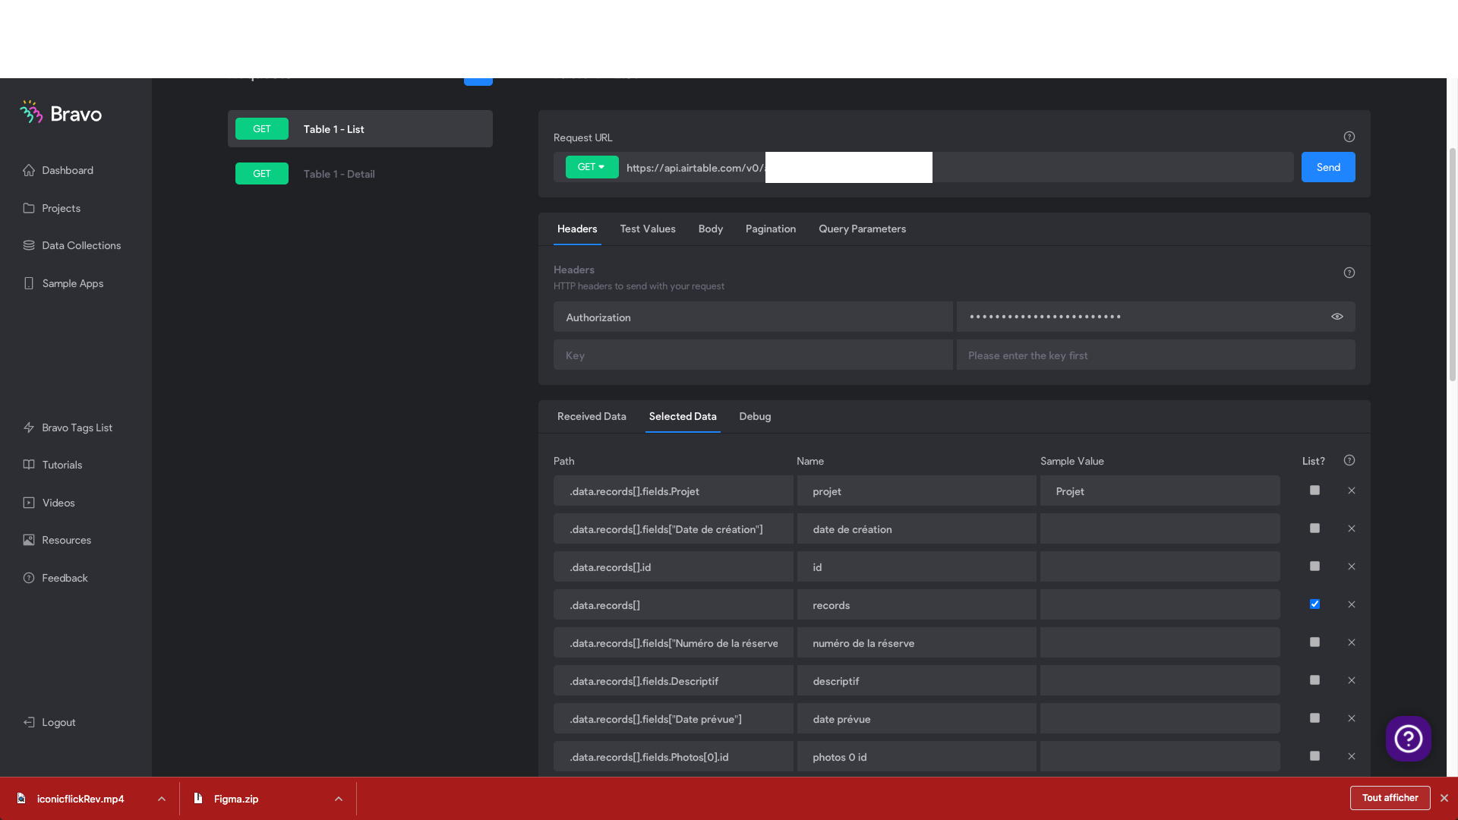Open the Query Parameters tab
Image resolution: width=1458 pixels, height=820 pixels.
862,229
